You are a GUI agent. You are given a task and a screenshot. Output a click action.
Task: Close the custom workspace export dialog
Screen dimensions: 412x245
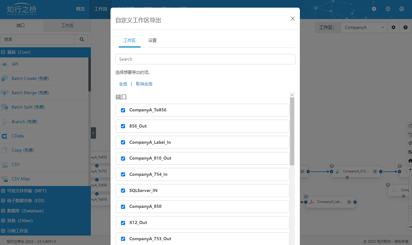click(x=293, y=19)
